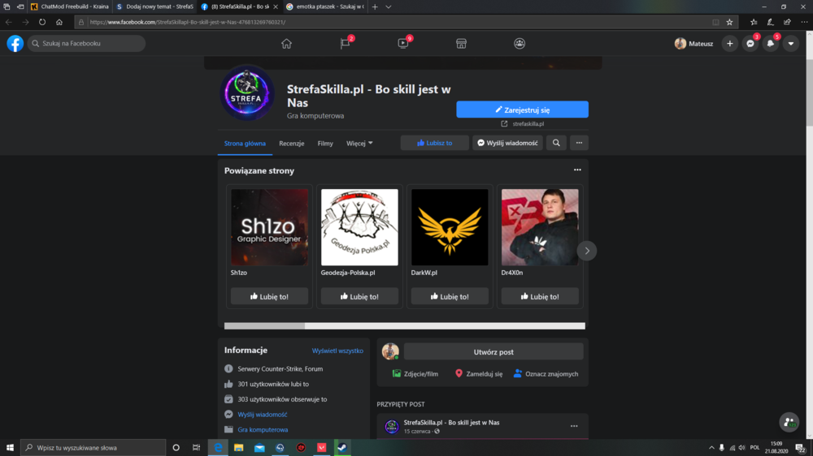Open the Marketplace icon
813x456 pixels.
(x=461, y=44)
